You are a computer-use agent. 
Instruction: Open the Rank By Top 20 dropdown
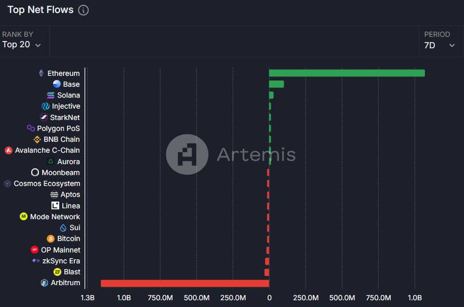point(21,45)
